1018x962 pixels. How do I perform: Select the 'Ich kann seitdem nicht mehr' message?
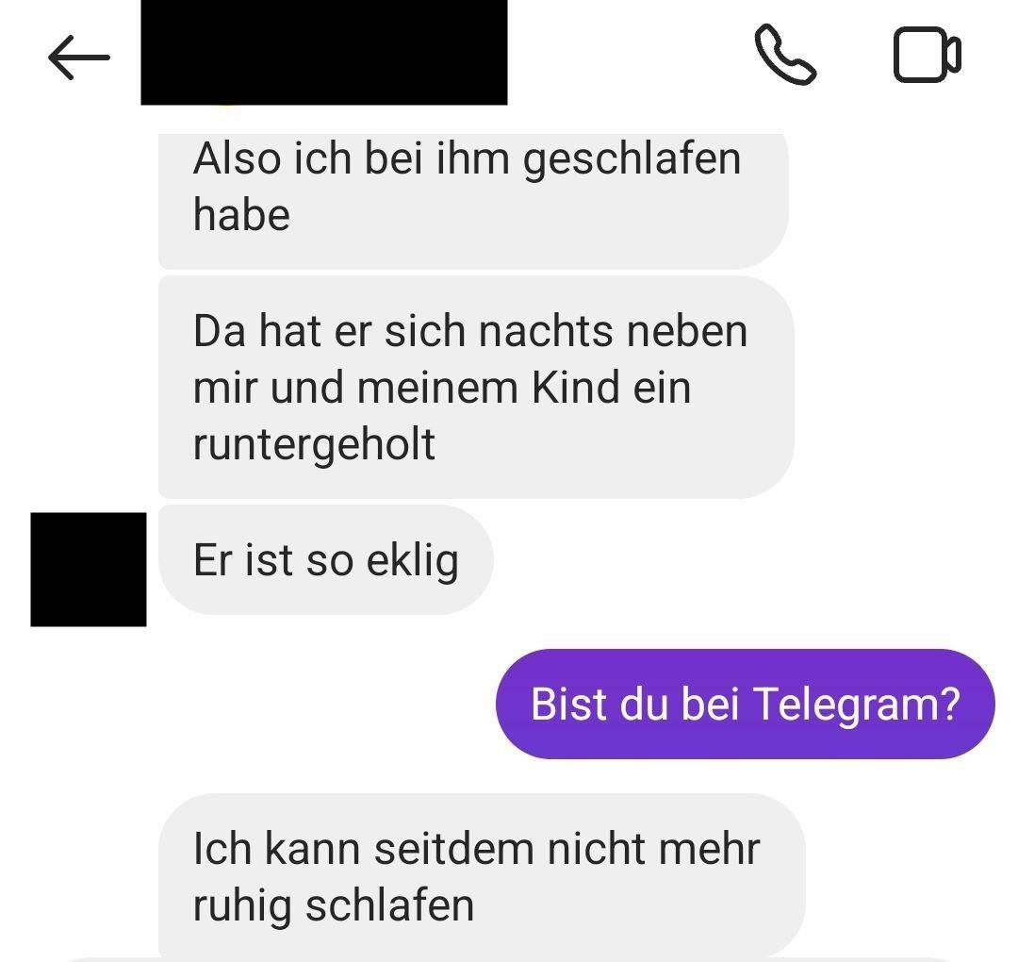coord(482,877)
